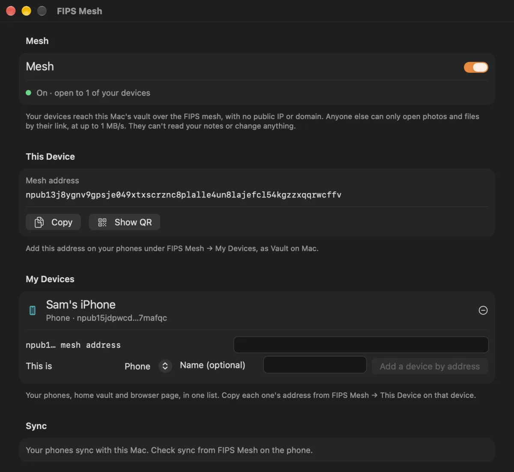The width and height of the screenshot is (514, 472).
Task: Click Sam's iPhone phone icon
Action: [33, 311]
